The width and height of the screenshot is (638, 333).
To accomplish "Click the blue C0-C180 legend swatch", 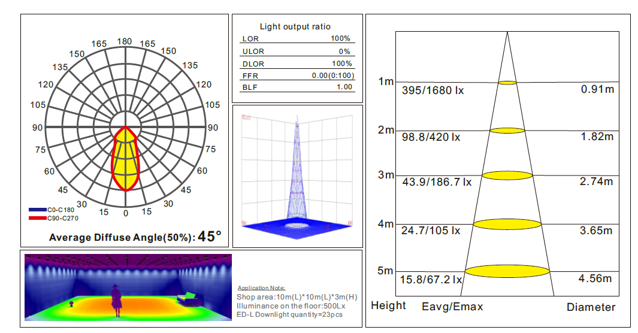I will point(37,210).
